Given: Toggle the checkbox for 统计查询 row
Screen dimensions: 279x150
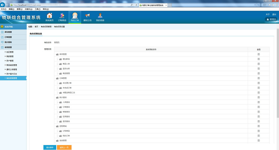Looking at the screenshot, I should 259,97.
